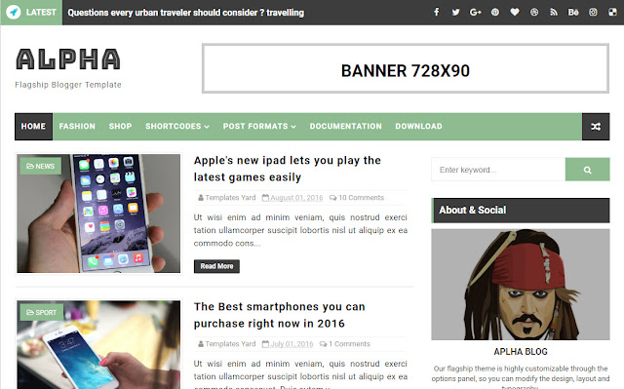Expand the Shortcodes dropdown menu

pyautogui.click(x=177, y=126)
